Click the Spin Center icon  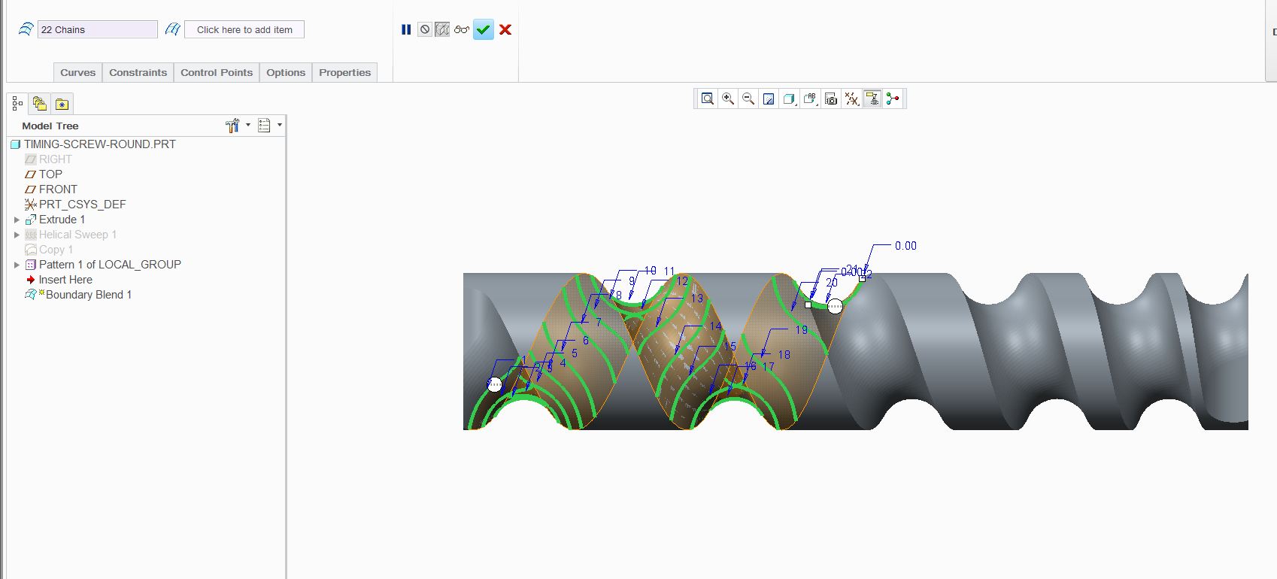pos(893,99)
